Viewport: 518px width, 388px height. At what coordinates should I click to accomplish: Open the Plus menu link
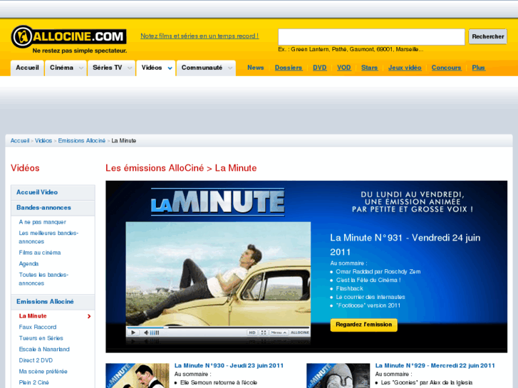pos(478,68)
